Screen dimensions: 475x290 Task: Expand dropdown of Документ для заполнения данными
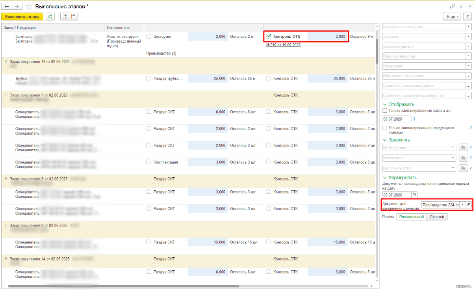tap(463, 205)
